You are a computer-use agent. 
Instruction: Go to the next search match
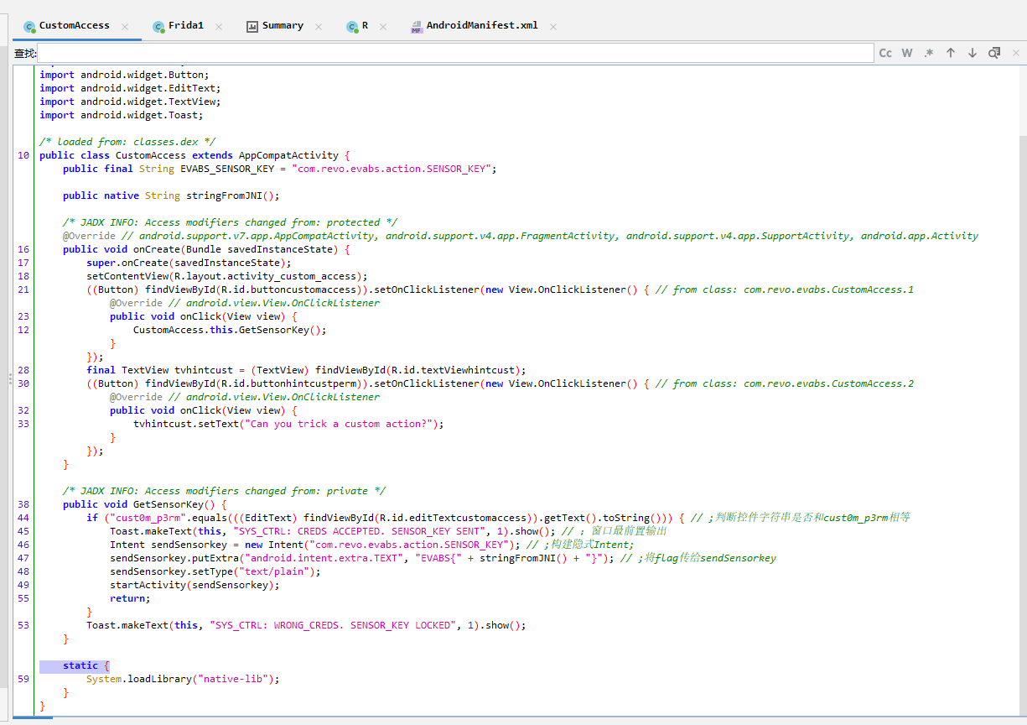point(973,53)
